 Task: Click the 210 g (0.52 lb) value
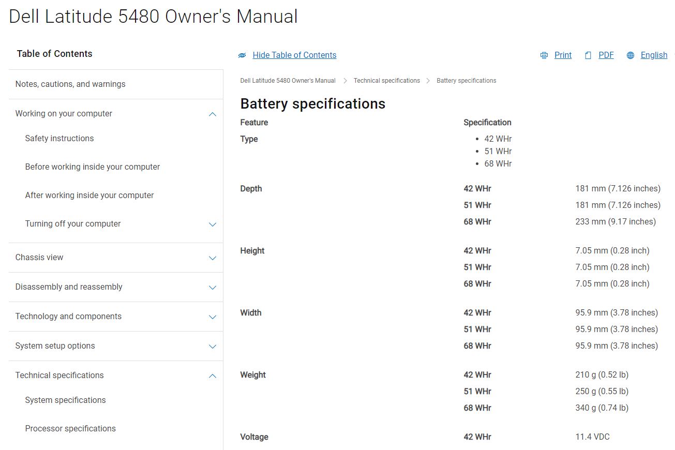(x=602, y=375)
